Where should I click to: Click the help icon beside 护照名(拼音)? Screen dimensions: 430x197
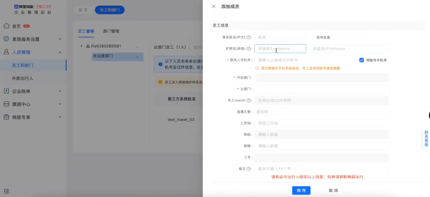point(249,49)
